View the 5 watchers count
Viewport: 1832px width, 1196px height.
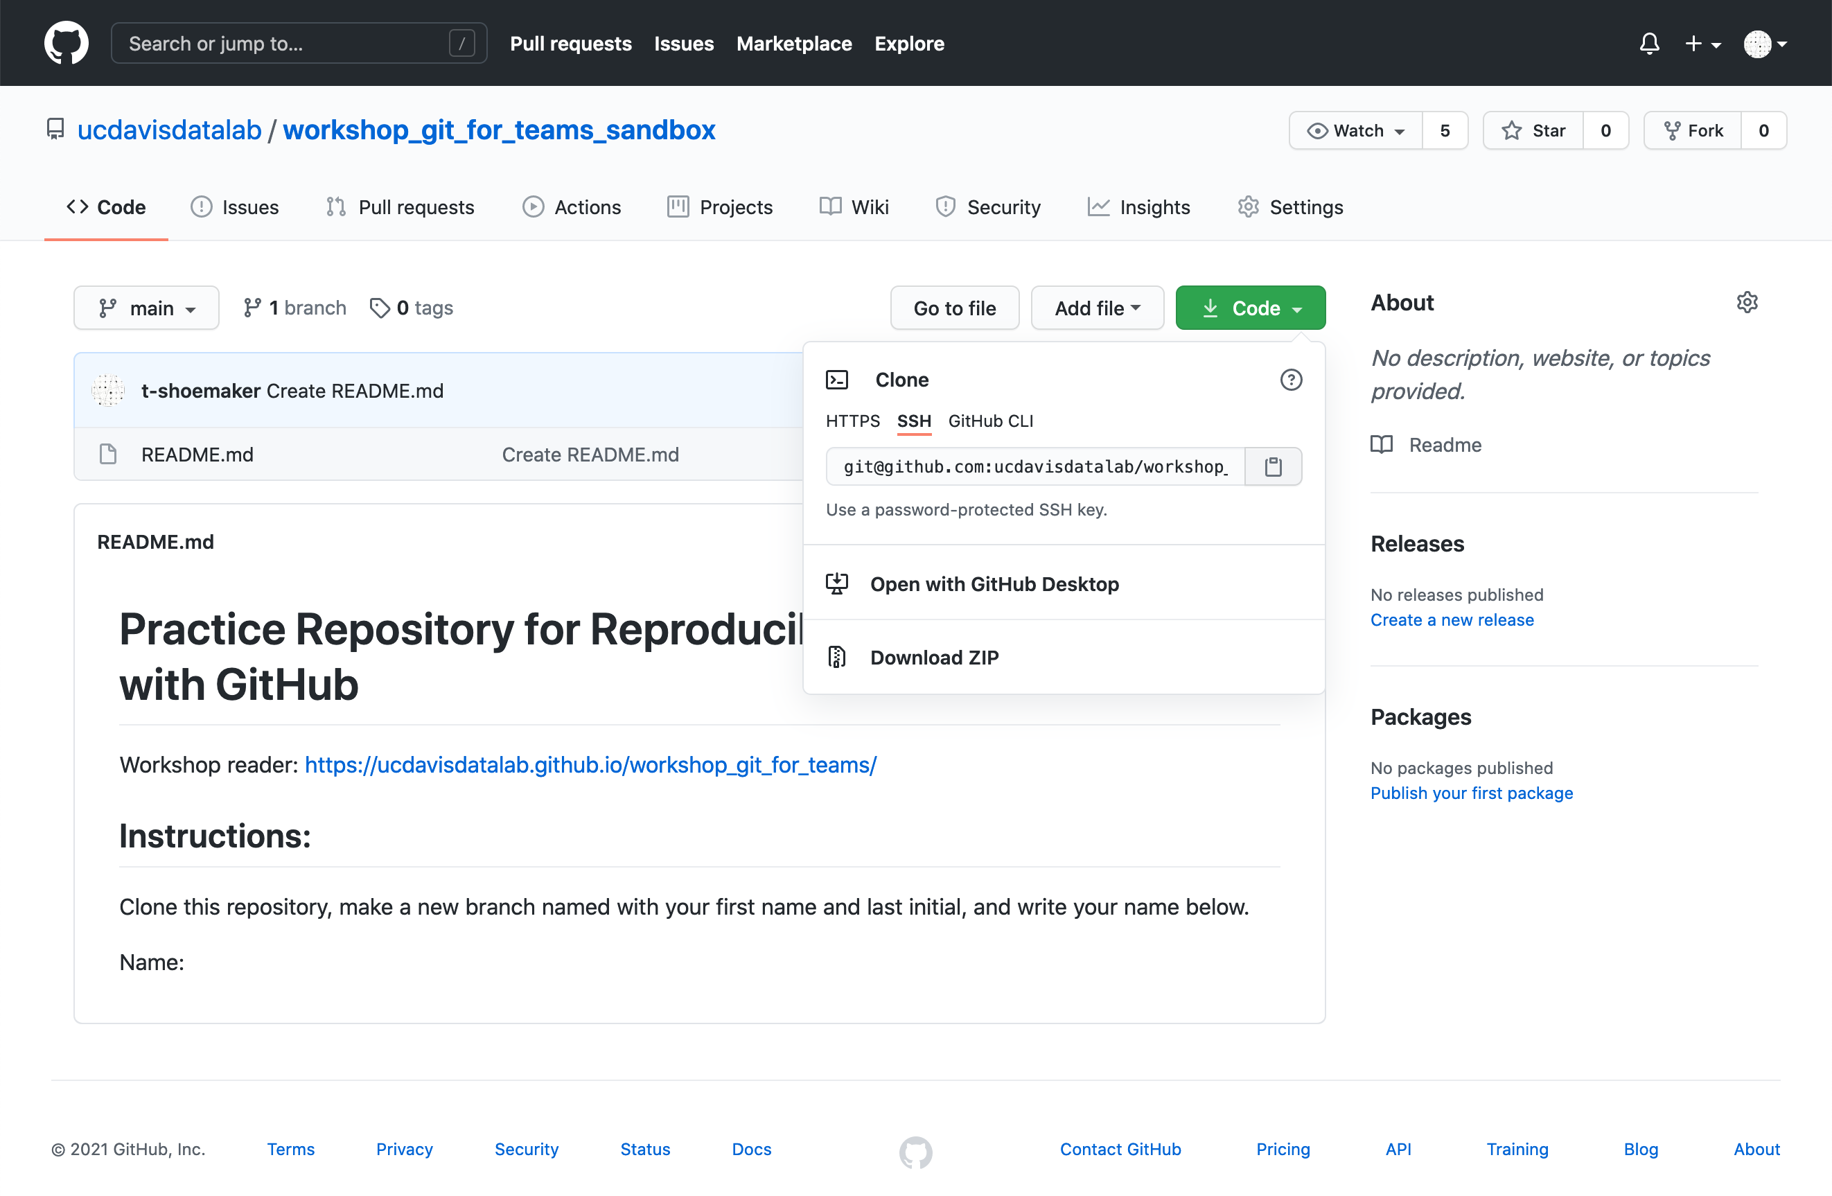point(1445,130)
